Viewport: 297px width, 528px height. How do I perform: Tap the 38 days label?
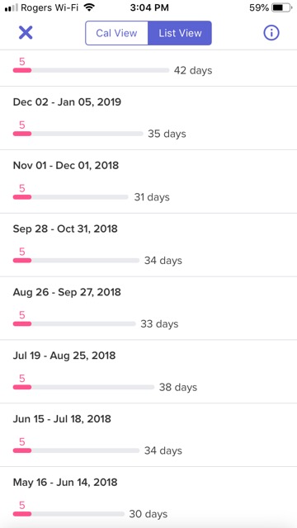178,387
